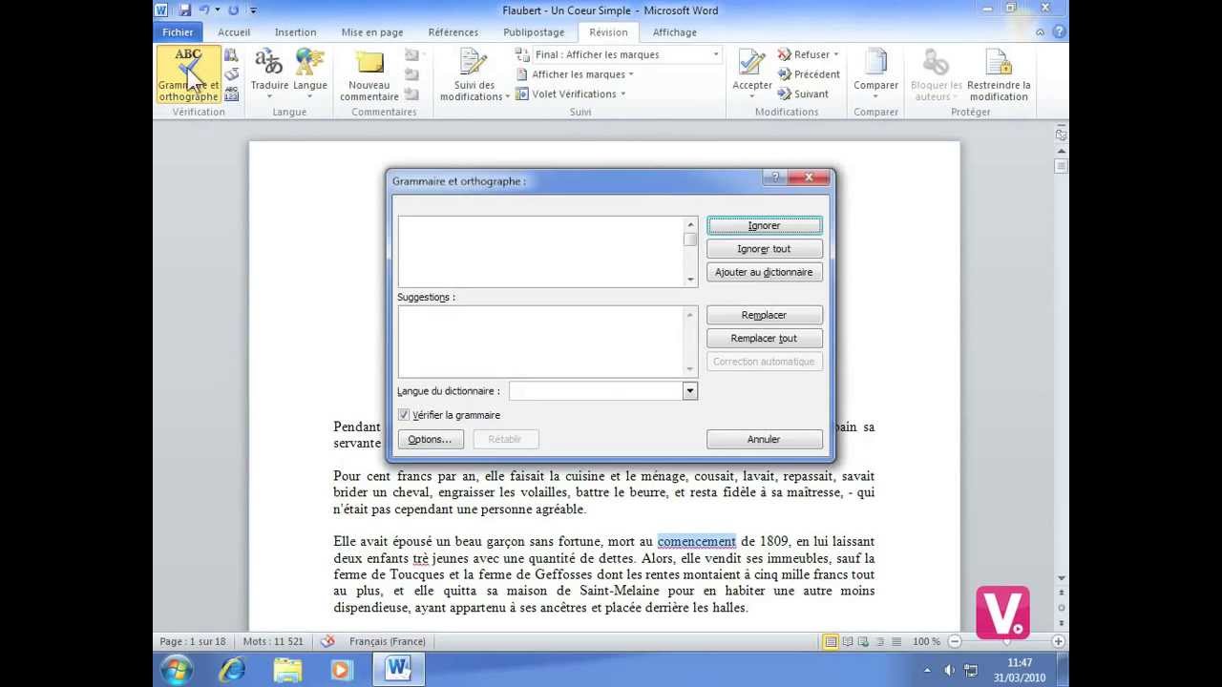
Task: Open the Customize Quick Access Toolbar dropdown
Action: click(253, 10)
